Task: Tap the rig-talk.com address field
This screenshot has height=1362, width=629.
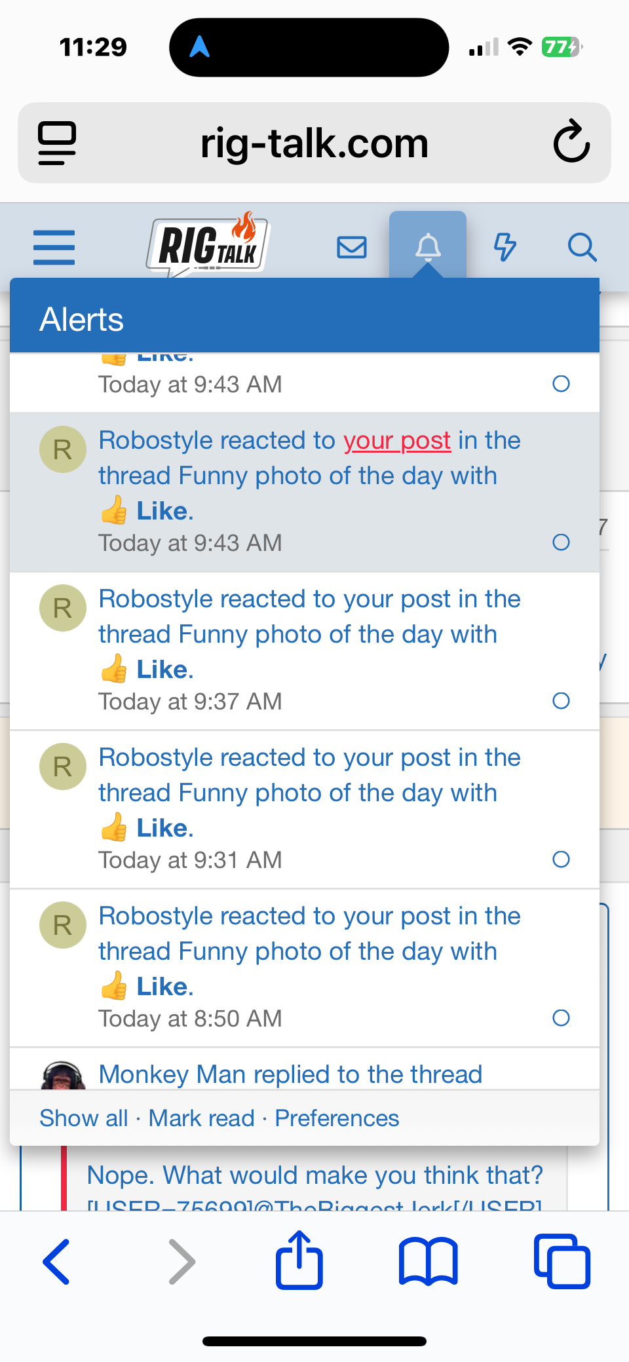Action: tap(314, 143)
